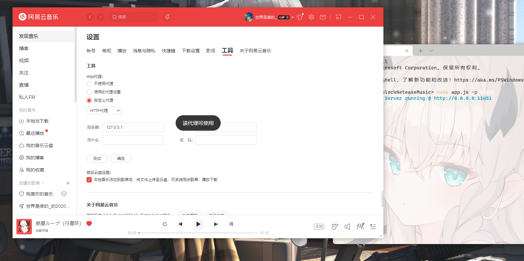Click the 本地 quality badge

coord(319,227)
